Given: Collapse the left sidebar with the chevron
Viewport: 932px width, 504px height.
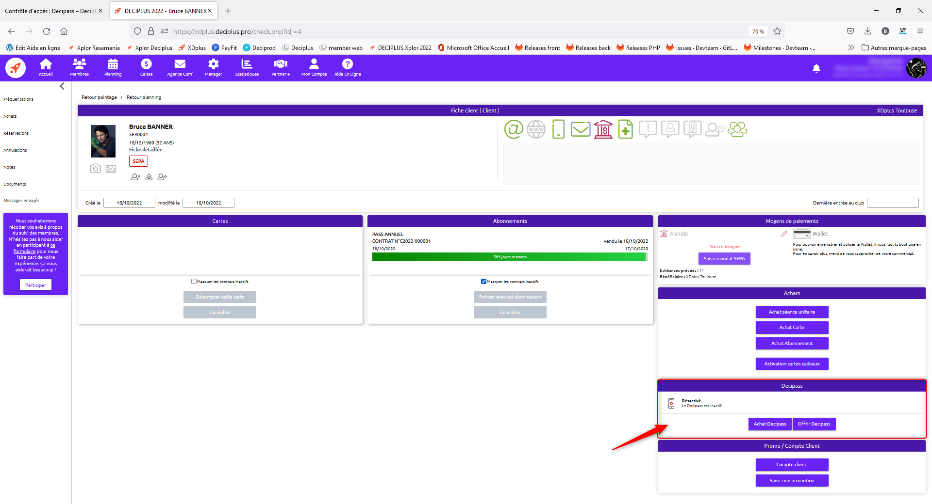Looking at the screenshot, I should 62,86.
